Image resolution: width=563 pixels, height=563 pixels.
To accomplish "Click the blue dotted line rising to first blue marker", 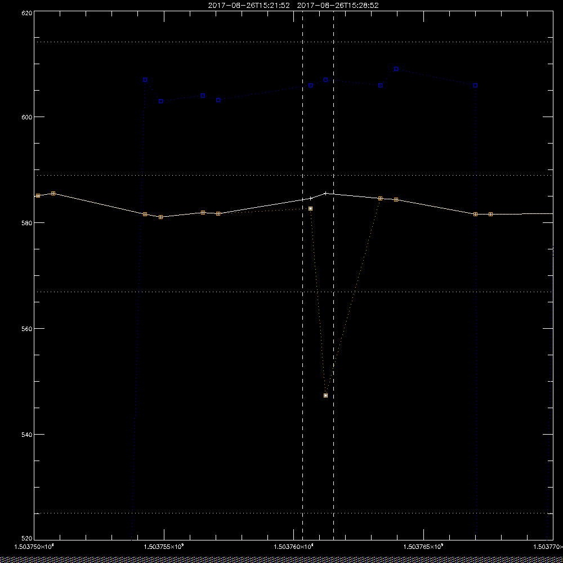I will pos(138,309).
